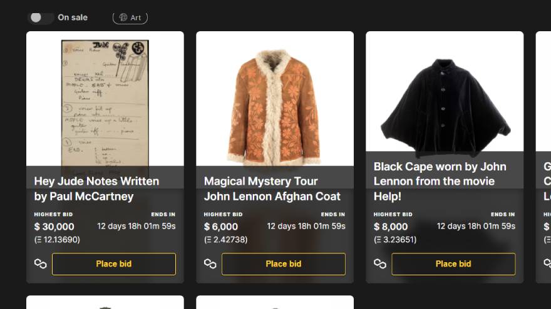Click the $ 6,000 highest bid amount
This screenshot has width=551, height=309.
221,227
